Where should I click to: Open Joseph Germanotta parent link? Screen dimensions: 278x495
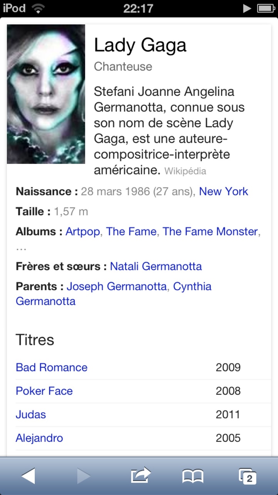coord(117,287)
